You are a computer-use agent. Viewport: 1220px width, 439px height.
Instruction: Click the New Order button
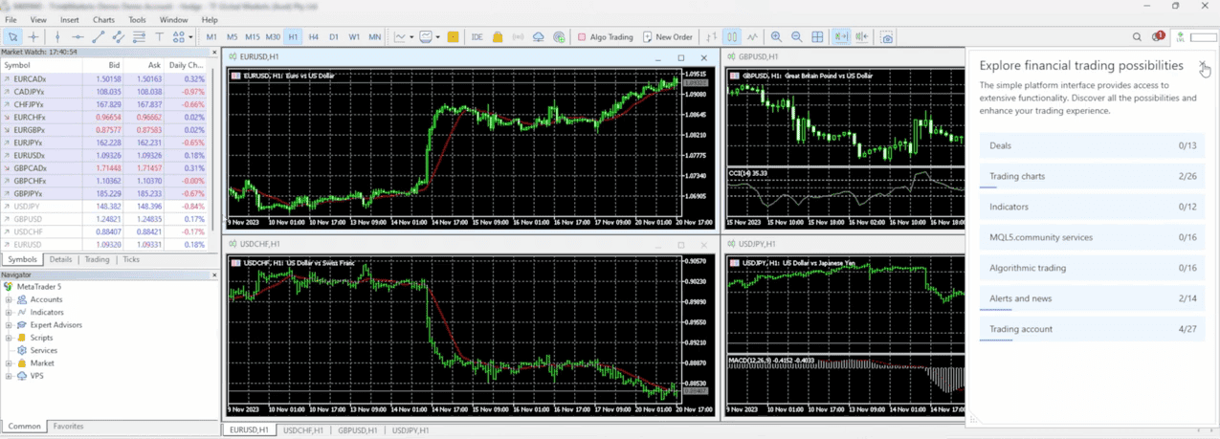click(668, 37)
